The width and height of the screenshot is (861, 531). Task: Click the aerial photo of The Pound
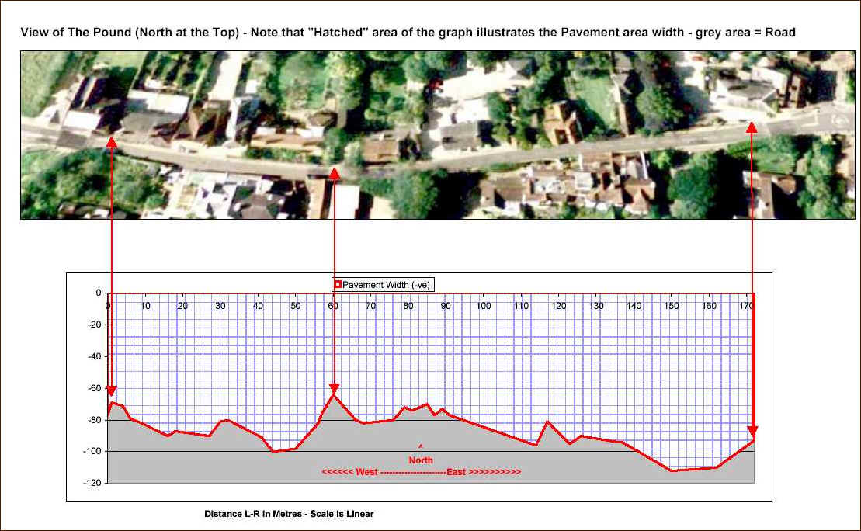tap(438, 135)
